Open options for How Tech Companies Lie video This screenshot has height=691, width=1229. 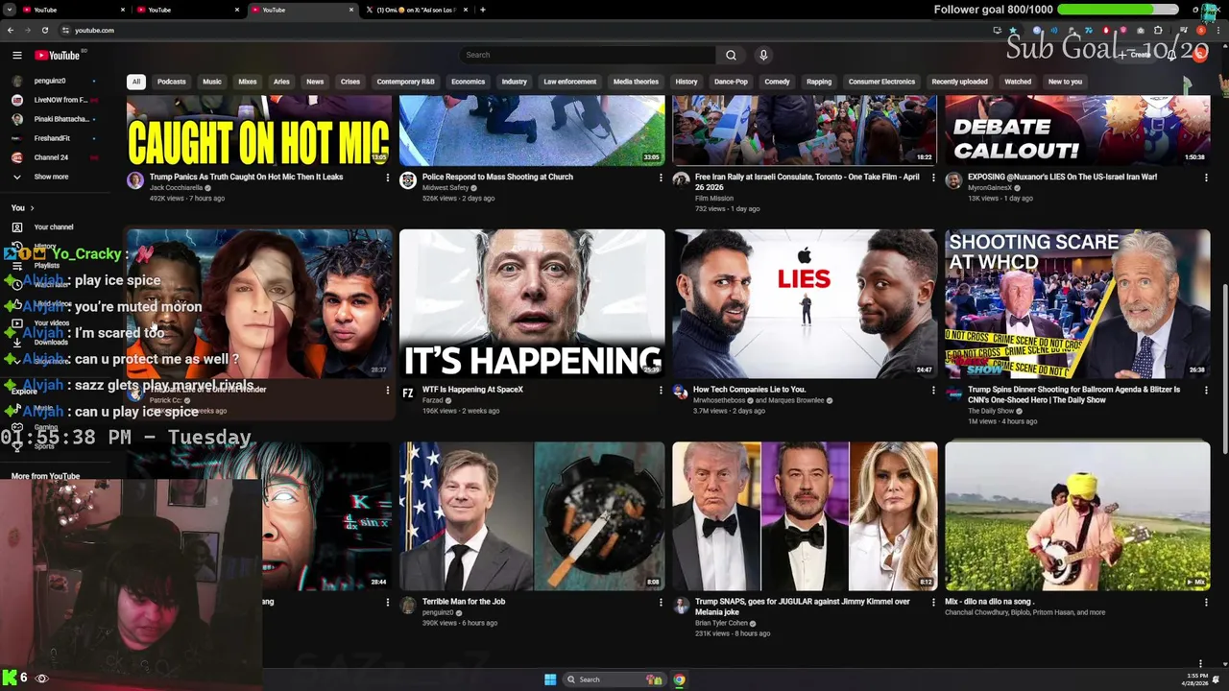pos(933,391)
